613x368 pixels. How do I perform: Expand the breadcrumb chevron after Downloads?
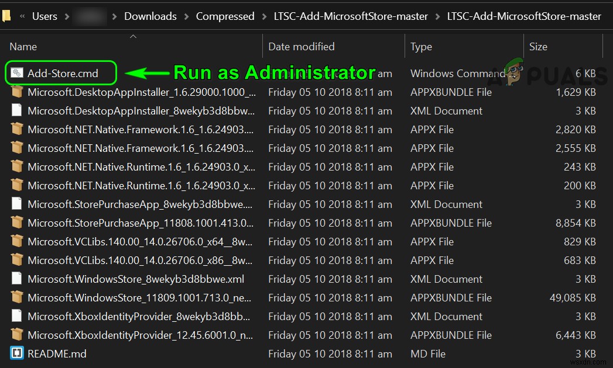point(187,16)
